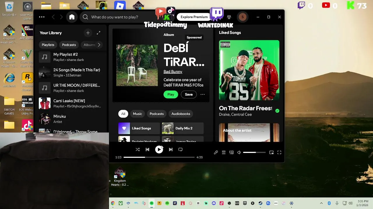Click the green saved checkmark by On The Radar

277,111
